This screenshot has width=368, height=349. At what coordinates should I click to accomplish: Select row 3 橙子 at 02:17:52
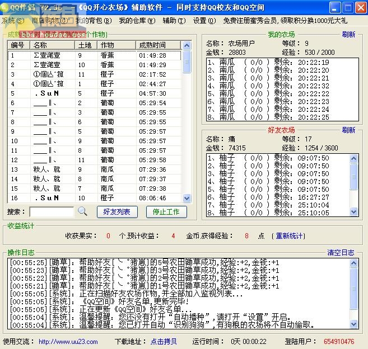(x=94, y=74)
